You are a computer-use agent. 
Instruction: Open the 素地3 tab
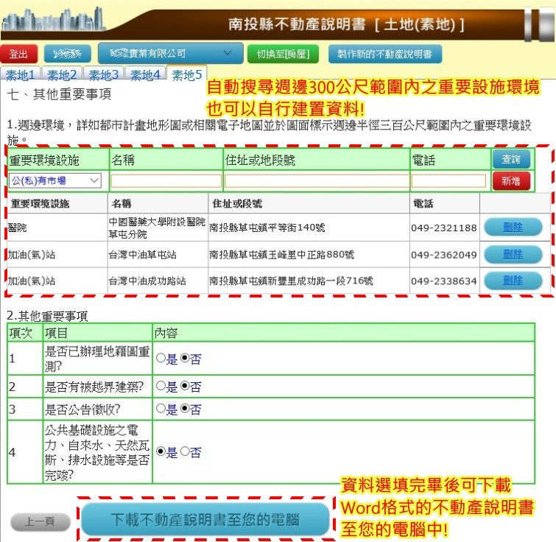[x=104, y=74]
